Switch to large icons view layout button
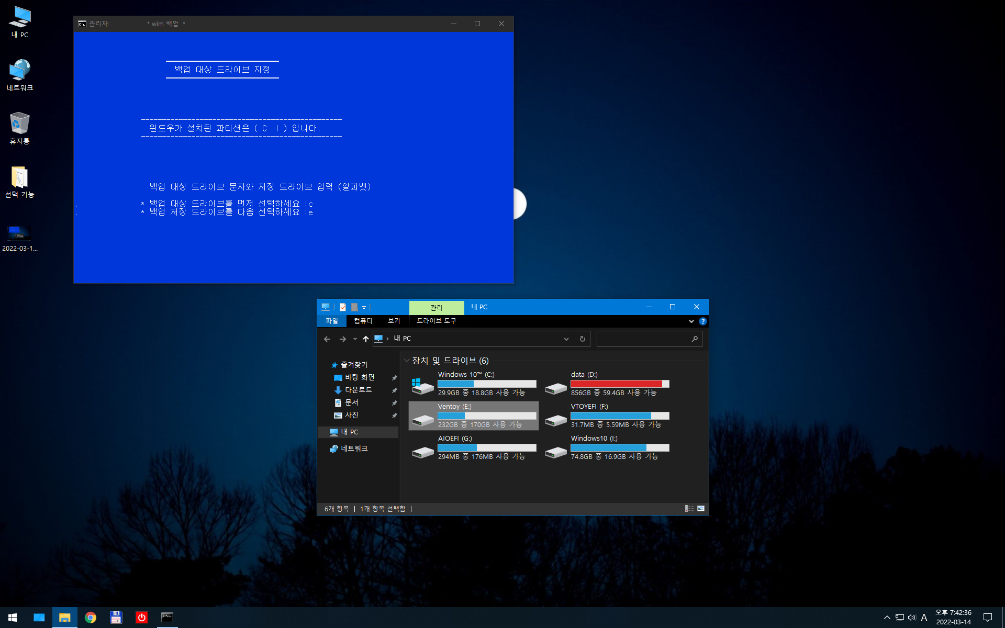 701,509
